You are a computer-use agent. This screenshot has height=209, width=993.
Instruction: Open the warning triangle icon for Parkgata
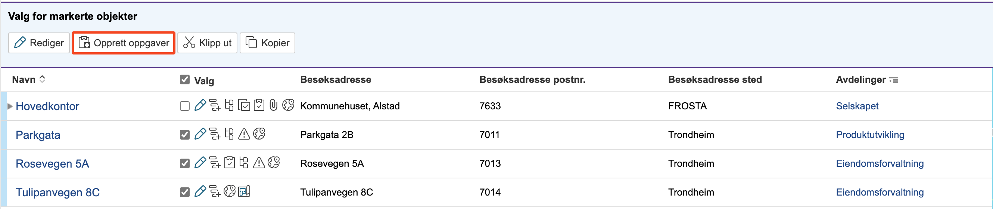tap(244, 134)
